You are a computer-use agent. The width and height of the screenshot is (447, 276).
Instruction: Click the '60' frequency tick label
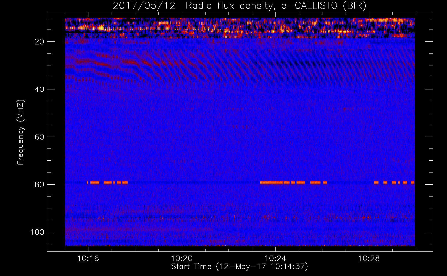point(40,137)
